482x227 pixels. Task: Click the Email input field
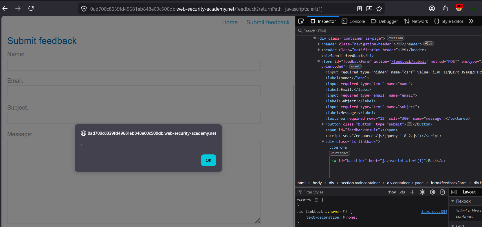(x=134, y=91)
